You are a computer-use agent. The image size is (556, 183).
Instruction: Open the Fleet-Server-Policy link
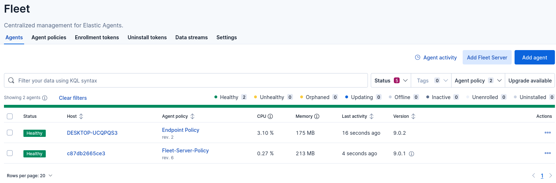click(x=186, y=151)
